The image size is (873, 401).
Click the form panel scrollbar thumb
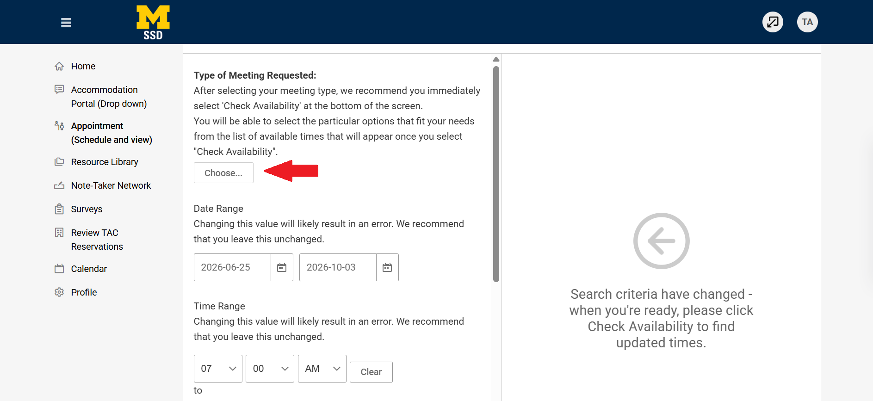(x=496, y=174)
